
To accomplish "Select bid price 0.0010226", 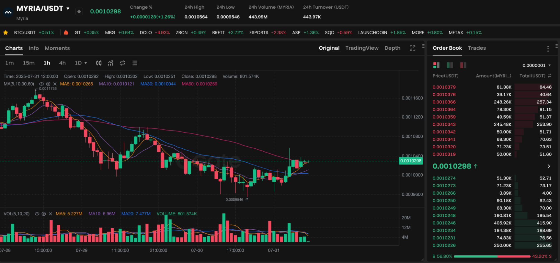I will (444, 246).
